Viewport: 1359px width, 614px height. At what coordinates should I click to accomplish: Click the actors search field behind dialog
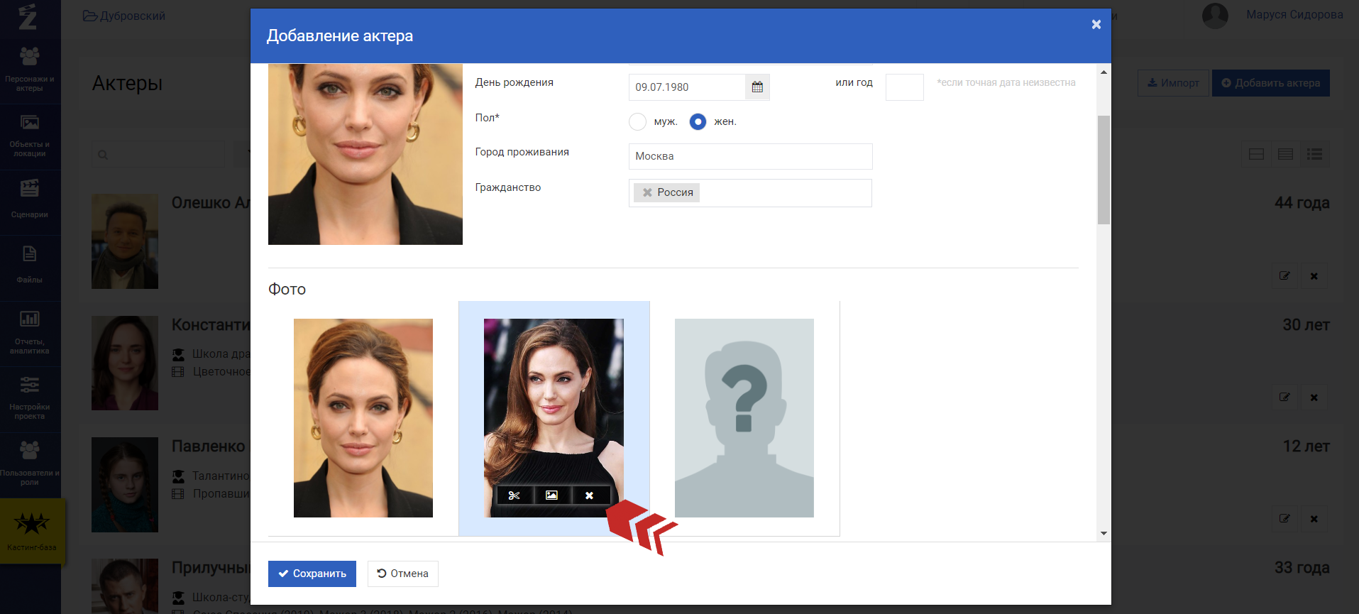tap(158, 154)
